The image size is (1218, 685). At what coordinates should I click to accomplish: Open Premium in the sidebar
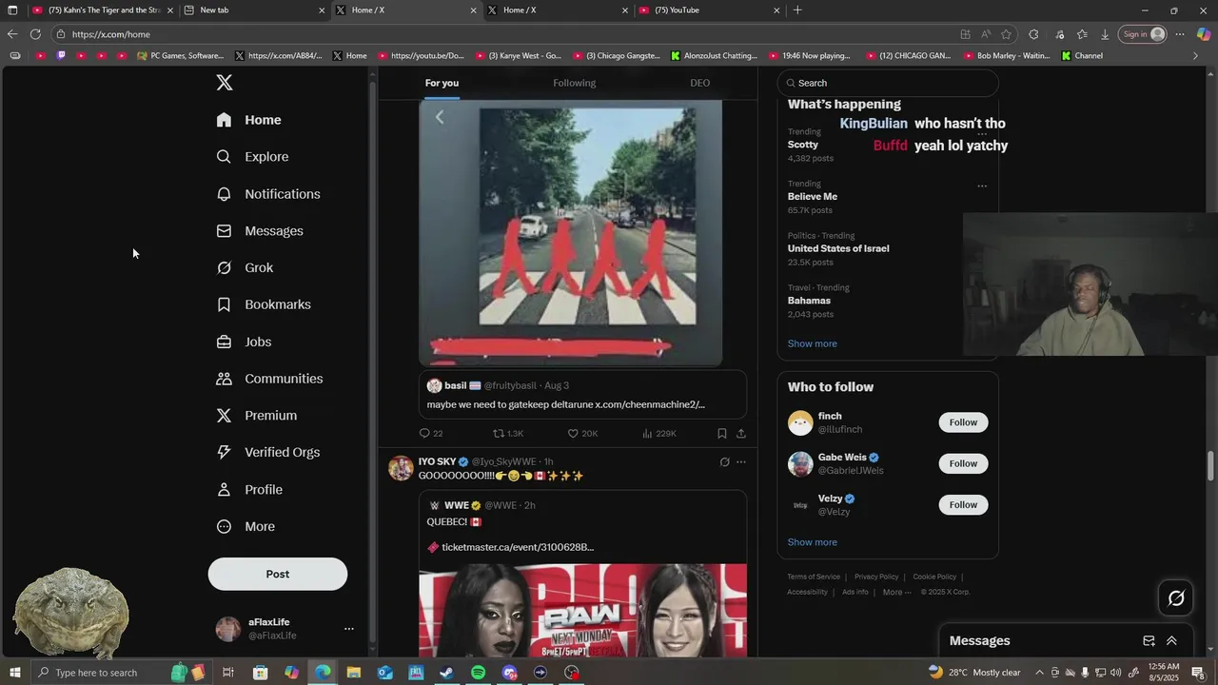click(257, 416)
